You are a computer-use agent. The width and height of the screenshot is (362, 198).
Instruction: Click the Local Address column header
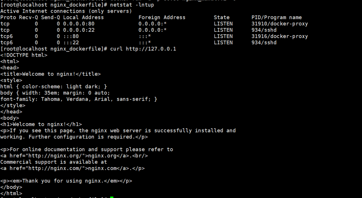(x=83, y=18)
